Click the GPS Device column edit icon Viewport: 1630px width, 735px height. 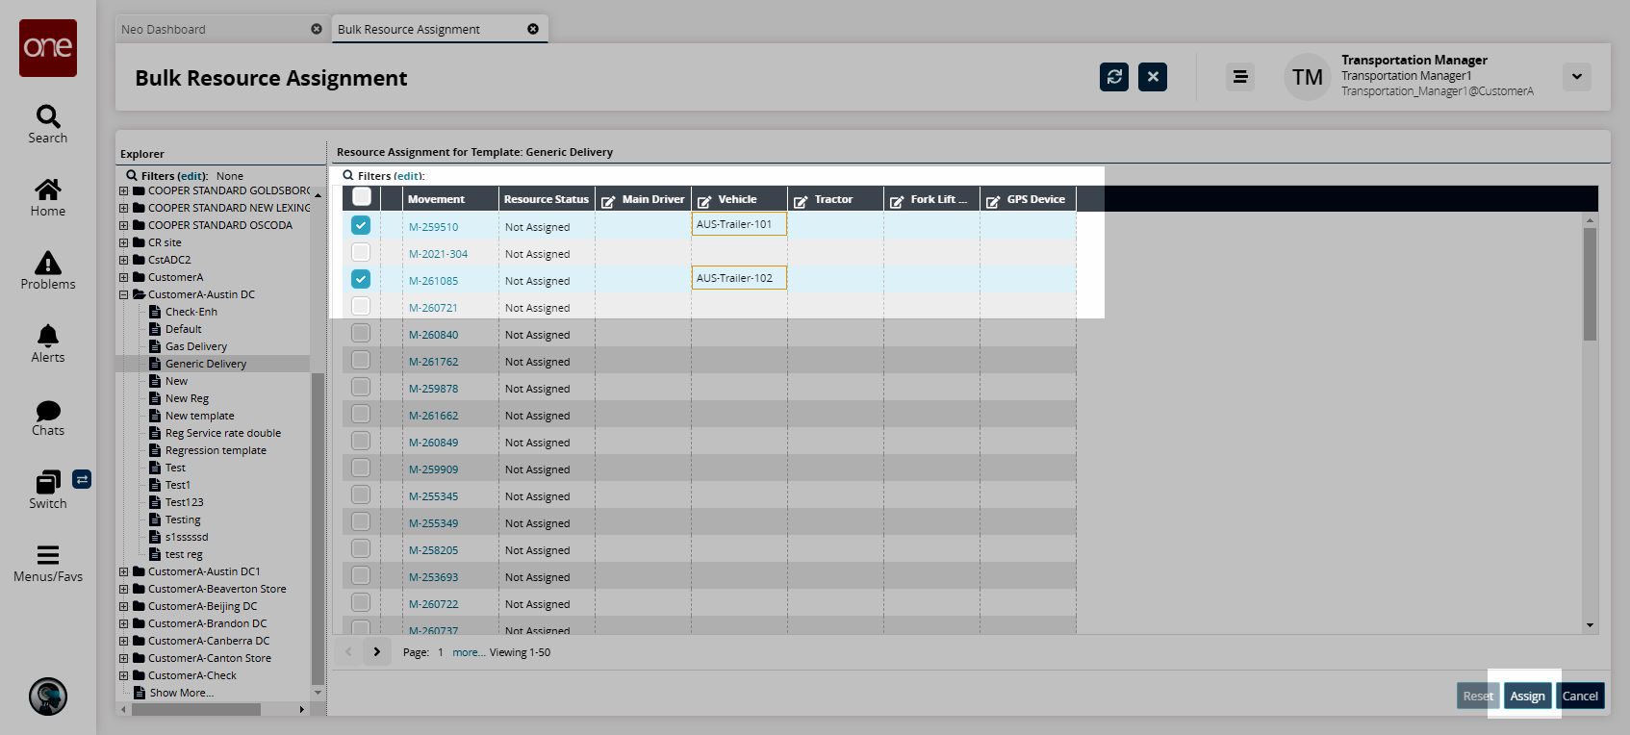tap(993, 201)
